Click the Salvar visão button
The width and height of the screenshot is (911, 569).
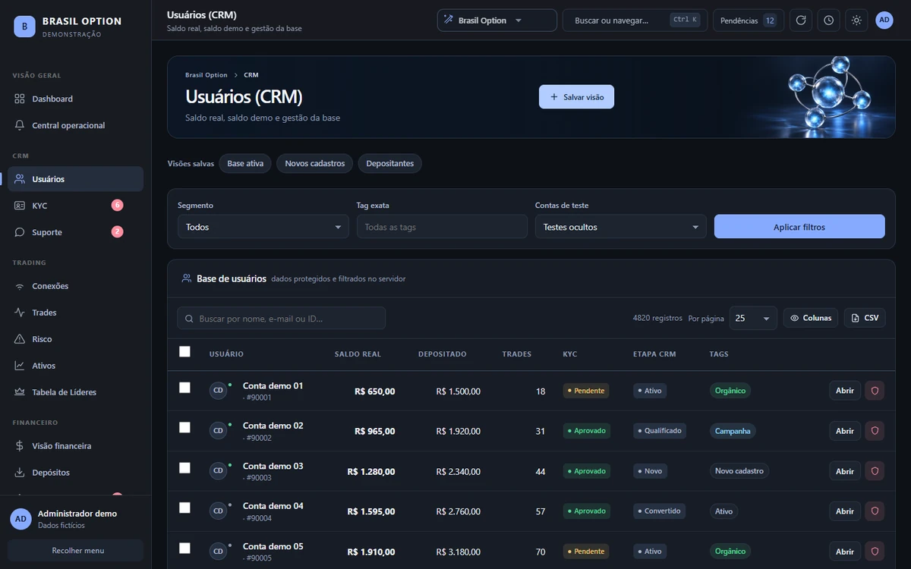[577, 97]
